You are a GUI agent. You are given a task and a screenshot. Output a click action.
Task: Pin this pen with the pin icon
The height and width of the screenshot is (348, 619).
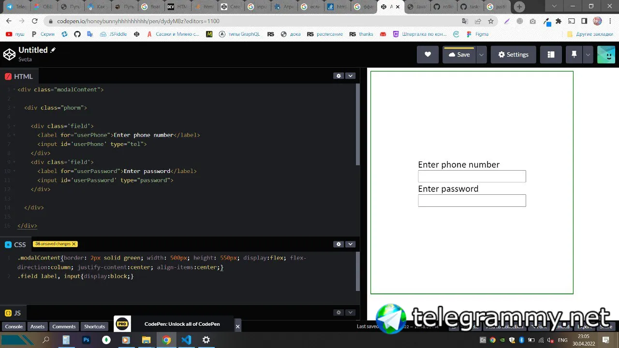point(574,55)
